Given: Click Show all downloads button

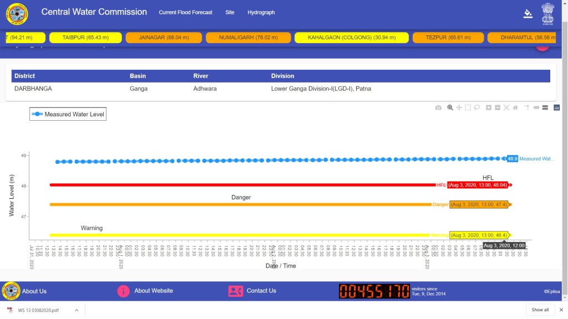Looking at the screenshot, I should tap(540, 310).
